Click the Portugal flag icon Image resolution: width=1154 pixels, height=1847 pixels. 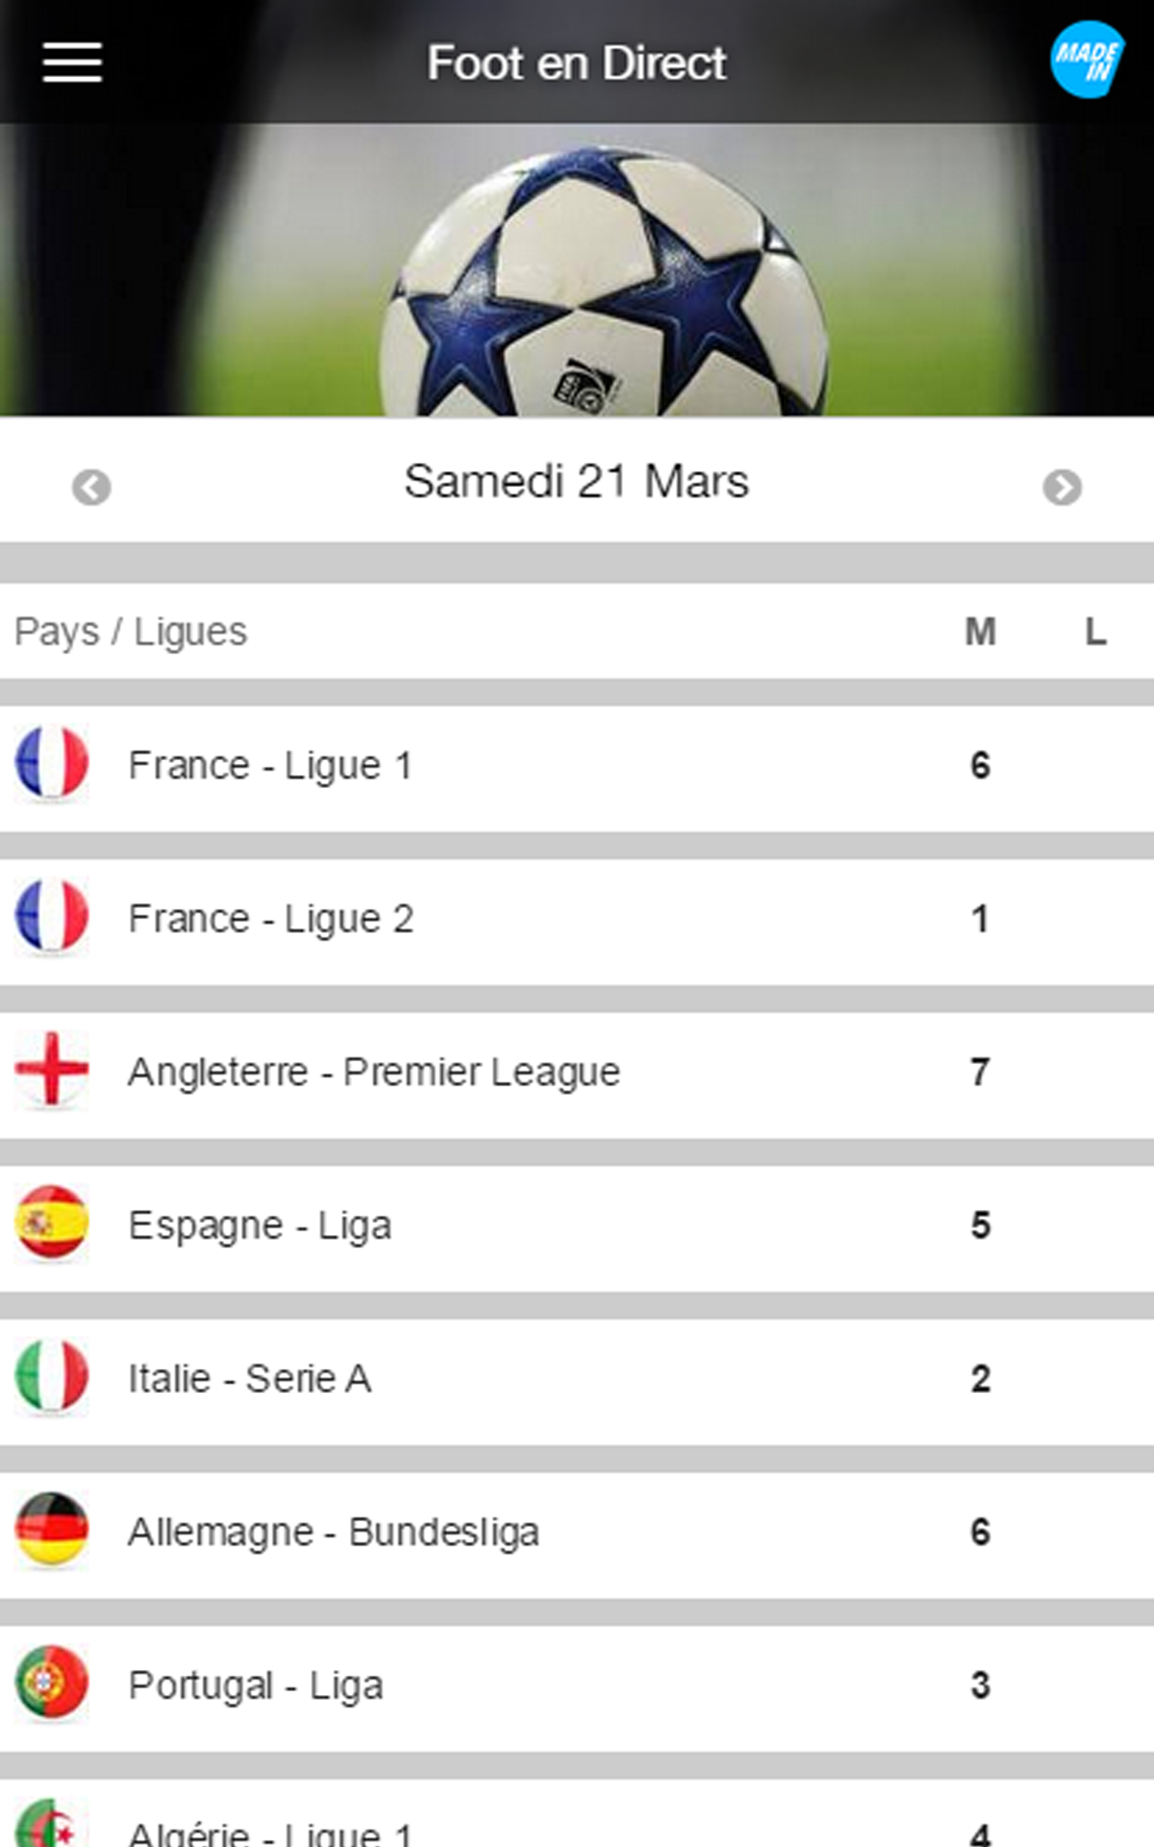tap(52, 1683)
